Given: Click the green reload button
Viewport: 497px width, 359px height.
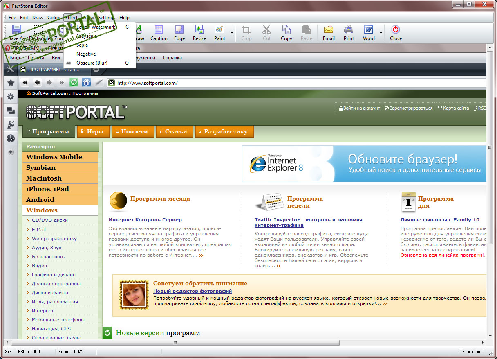Looking at the screenshot, I should click(74, 82).
